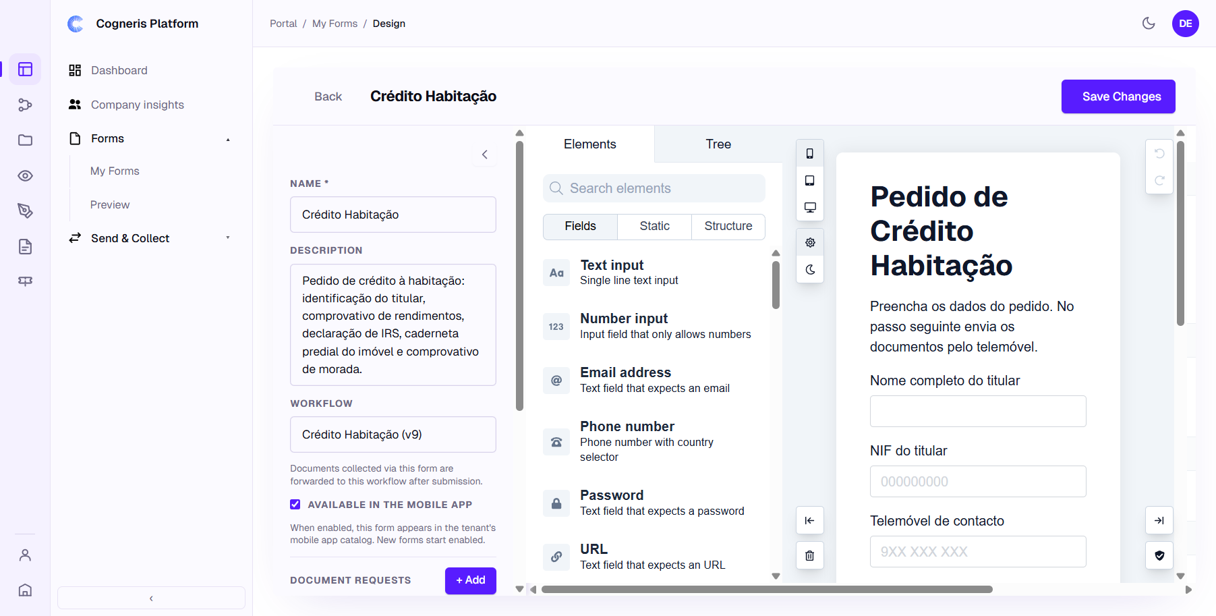
Task: Click the Pedido de Crédito Habitação heading
Action: (x=942, y=231)
